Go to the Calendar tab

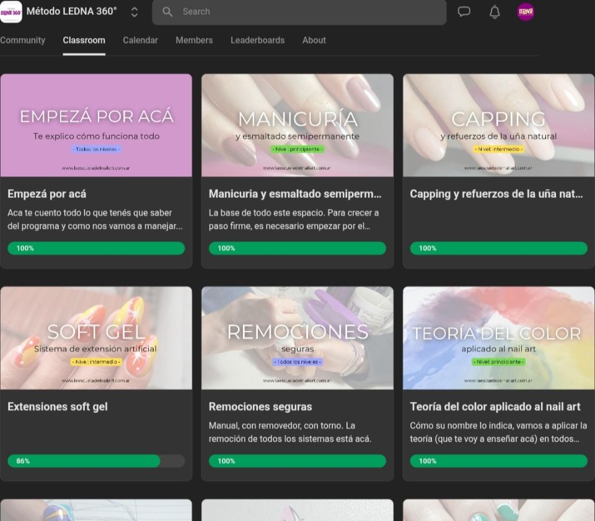click(140, 40)
